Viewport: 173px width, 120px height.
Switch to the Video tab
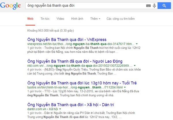click(60, 19)
